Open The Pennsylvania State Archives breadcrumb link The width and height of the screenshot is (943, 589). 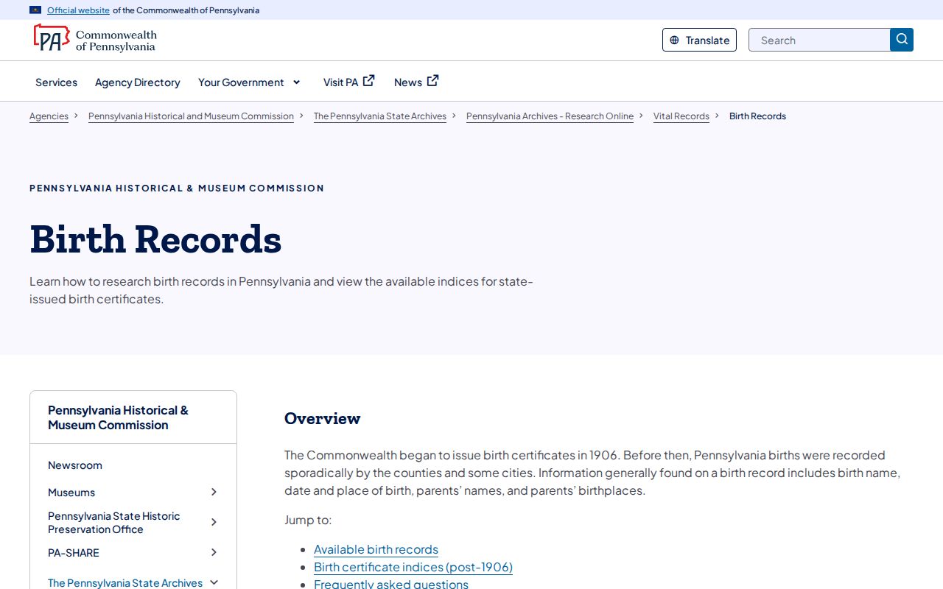pyautogui.click(x=380, y=116)
